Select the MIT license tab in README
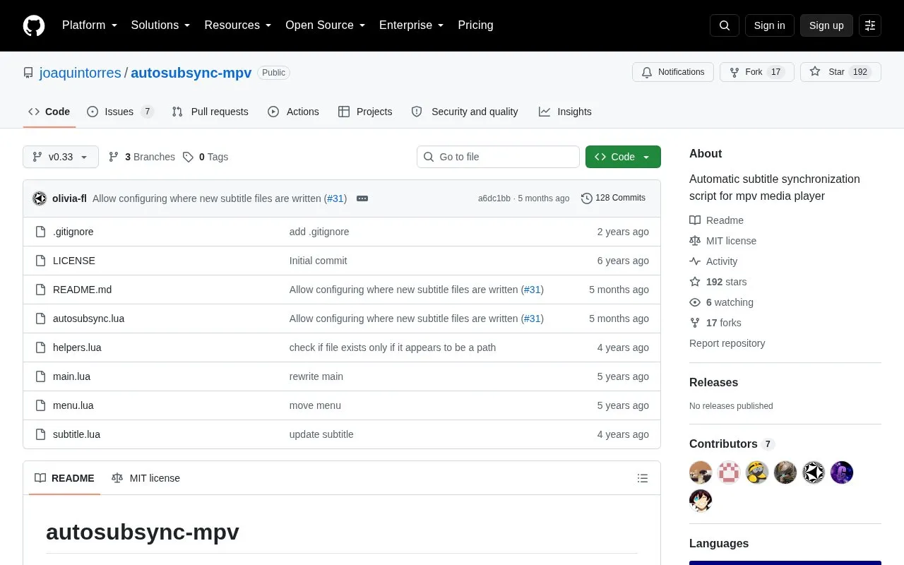The height and width of the screenshot is (565, 904). pos(146,478)
